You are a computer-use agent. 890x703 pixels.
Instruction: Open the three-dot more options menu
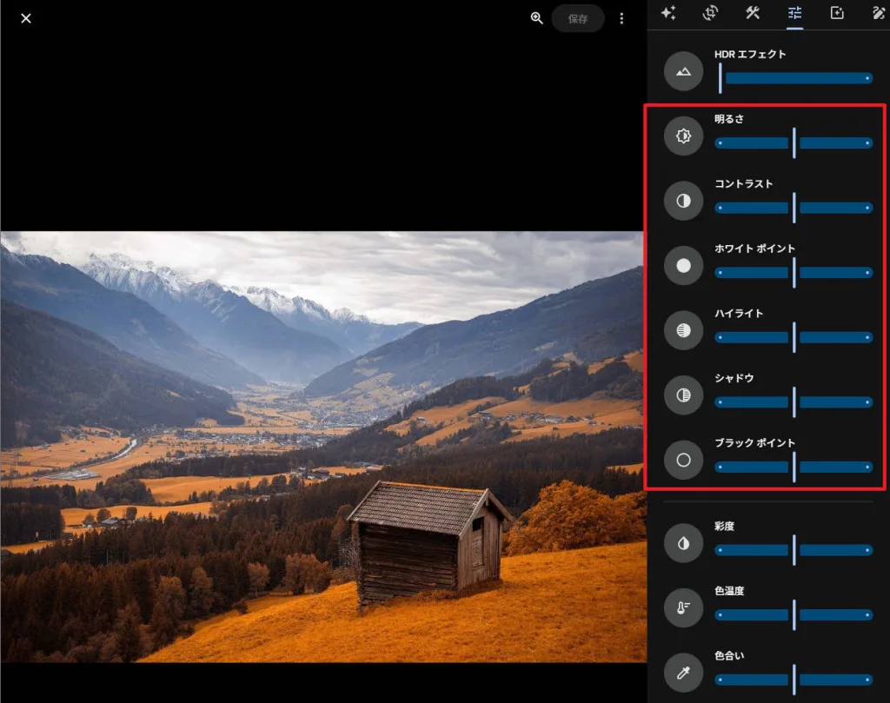pyautogui.click(x=621, y=18)
